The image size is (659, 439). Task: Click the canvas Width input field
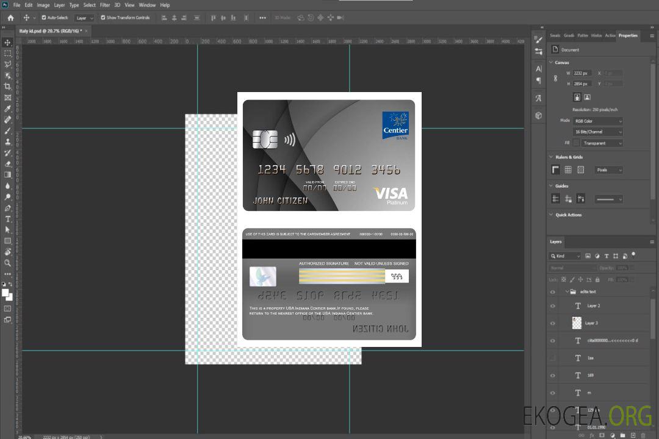pos(582,73)
